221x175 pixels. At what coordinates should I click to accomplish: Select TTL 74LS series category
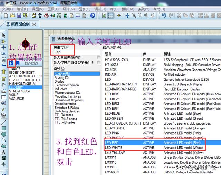[66, 119]
